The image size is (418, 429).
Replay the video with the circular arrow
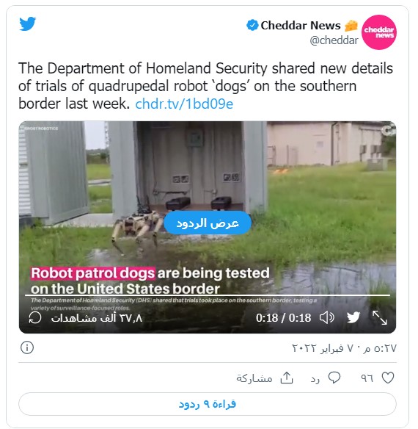pos(35,317)
